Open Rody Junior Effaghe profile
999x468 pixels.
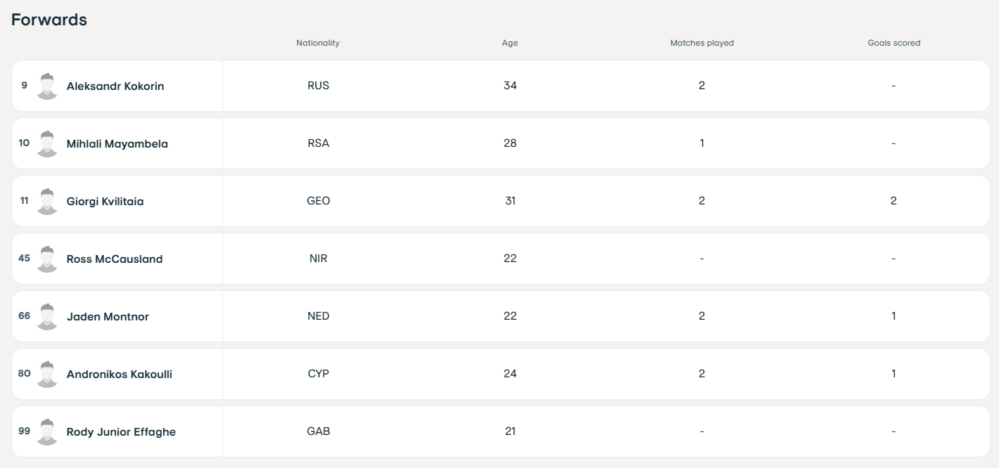121,432
